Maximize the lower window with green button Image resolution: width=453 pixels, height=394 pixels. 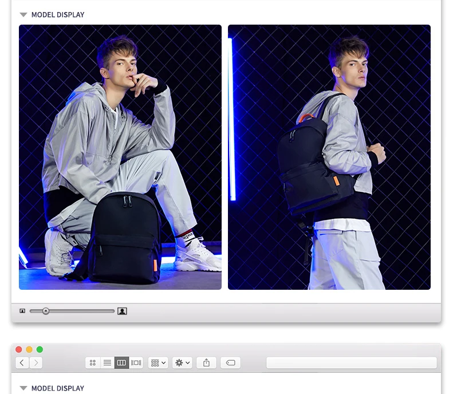[x=40, y=349]
